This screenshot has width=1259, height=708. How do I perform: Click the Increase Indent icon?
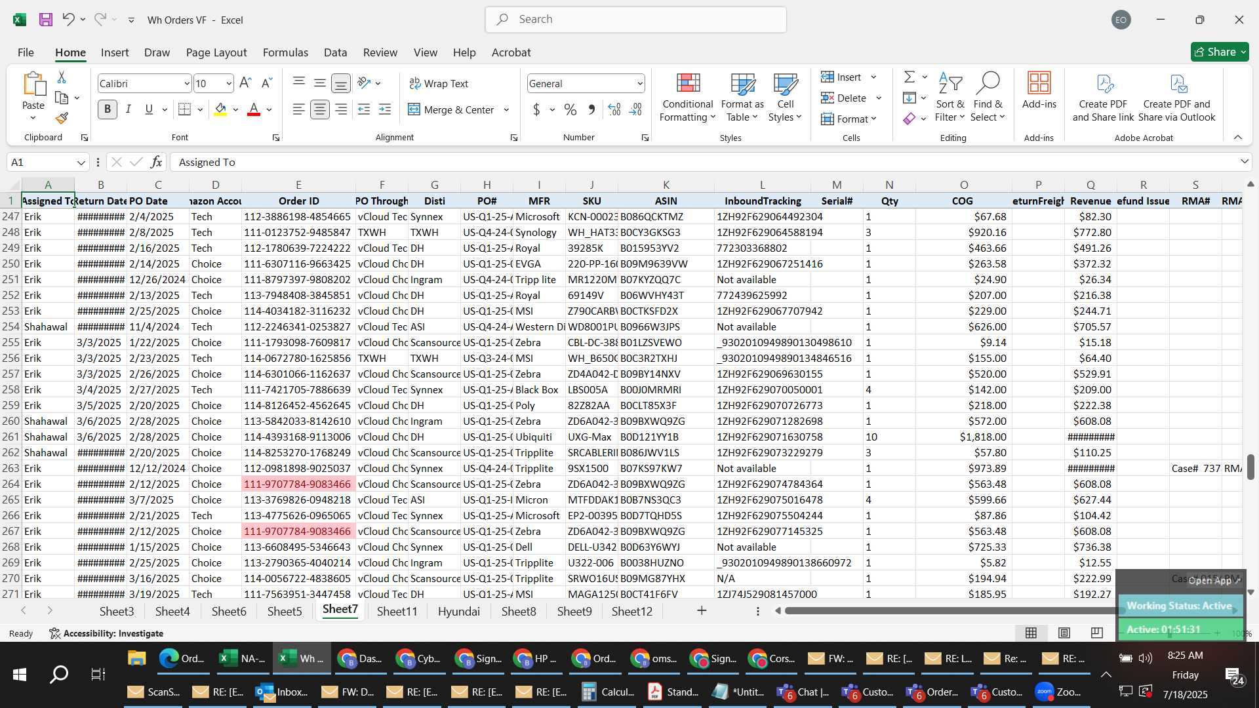[385, 109]
